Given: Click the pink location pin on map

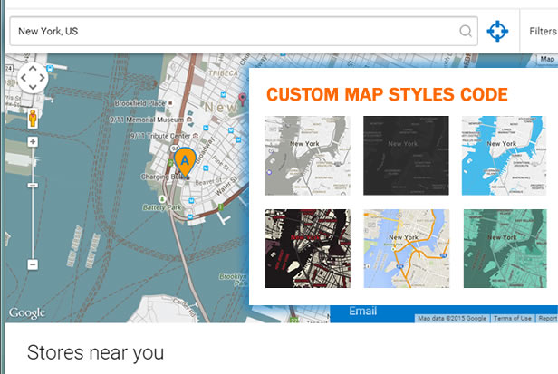Looking at the screenshot, I should [x=243, y=99].
